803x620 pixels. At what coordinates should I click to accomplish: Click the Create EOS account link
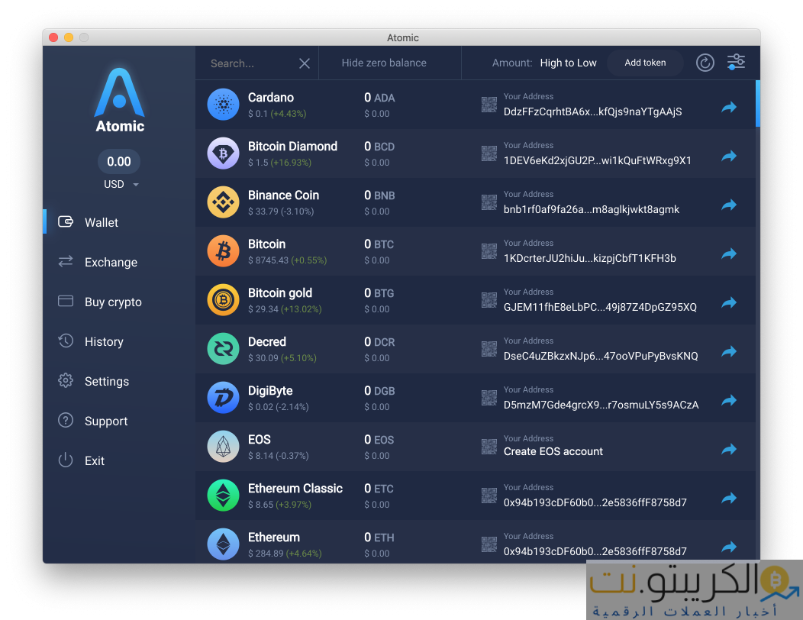point(553,451)
